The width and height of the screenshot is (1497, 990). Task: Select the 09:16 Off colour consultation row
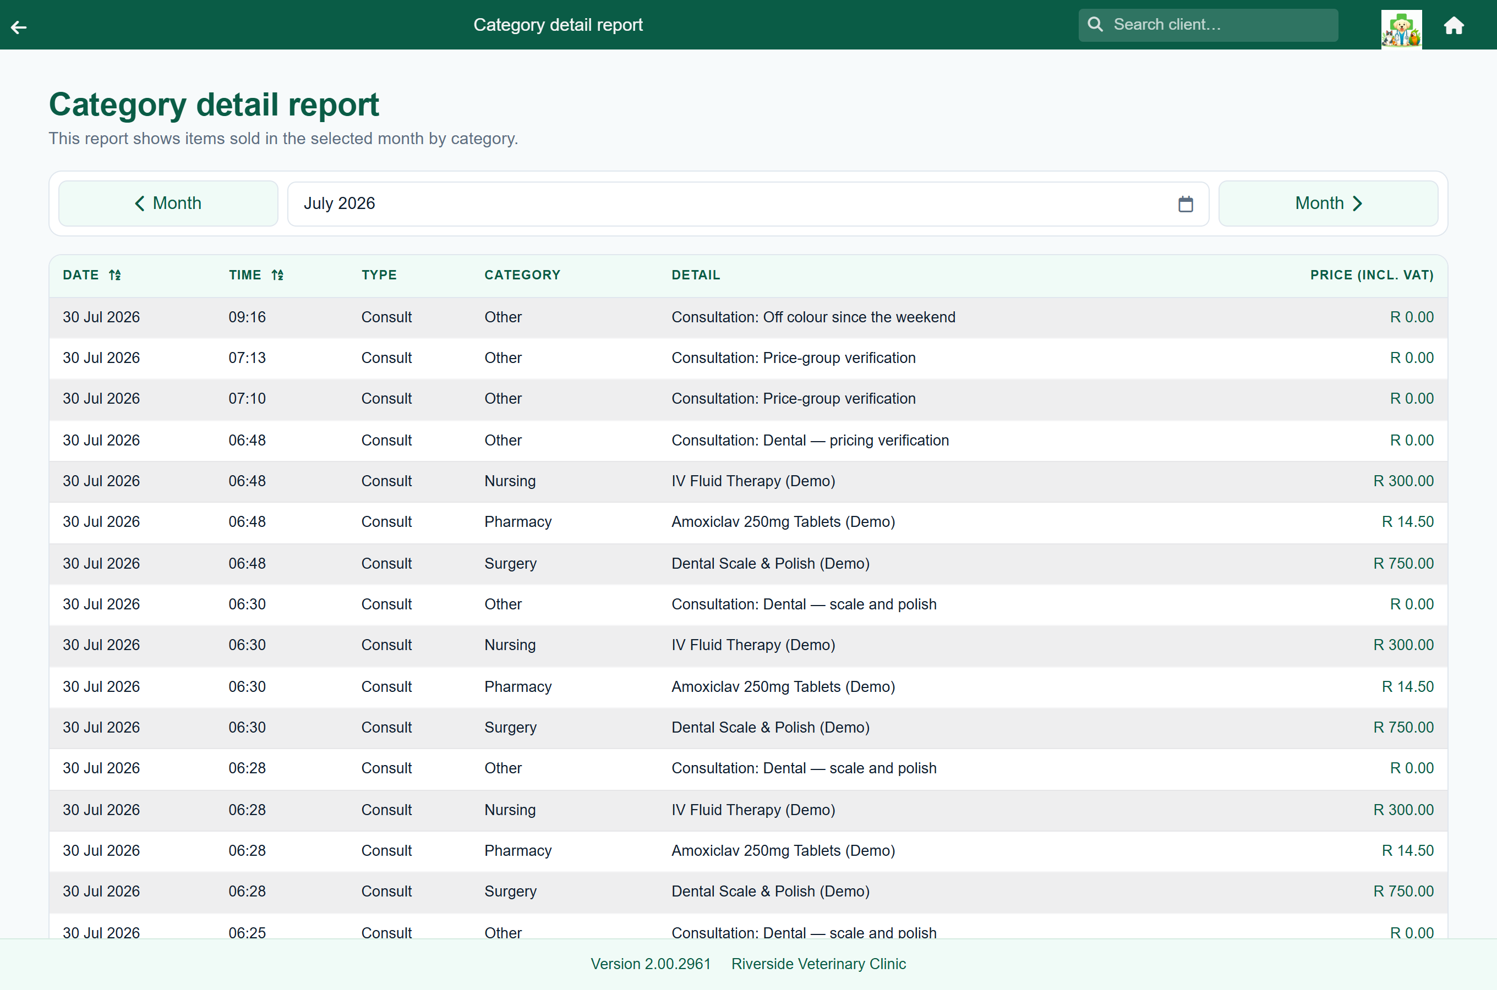[748, 317]
